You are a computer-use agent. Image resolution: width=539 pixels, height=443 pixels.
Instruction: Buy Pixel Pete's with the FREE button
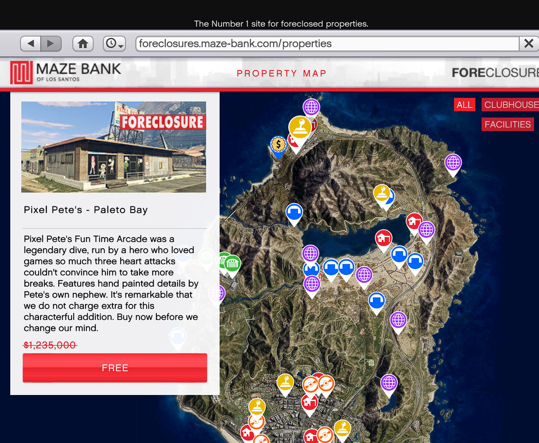[x=115, y=368]
